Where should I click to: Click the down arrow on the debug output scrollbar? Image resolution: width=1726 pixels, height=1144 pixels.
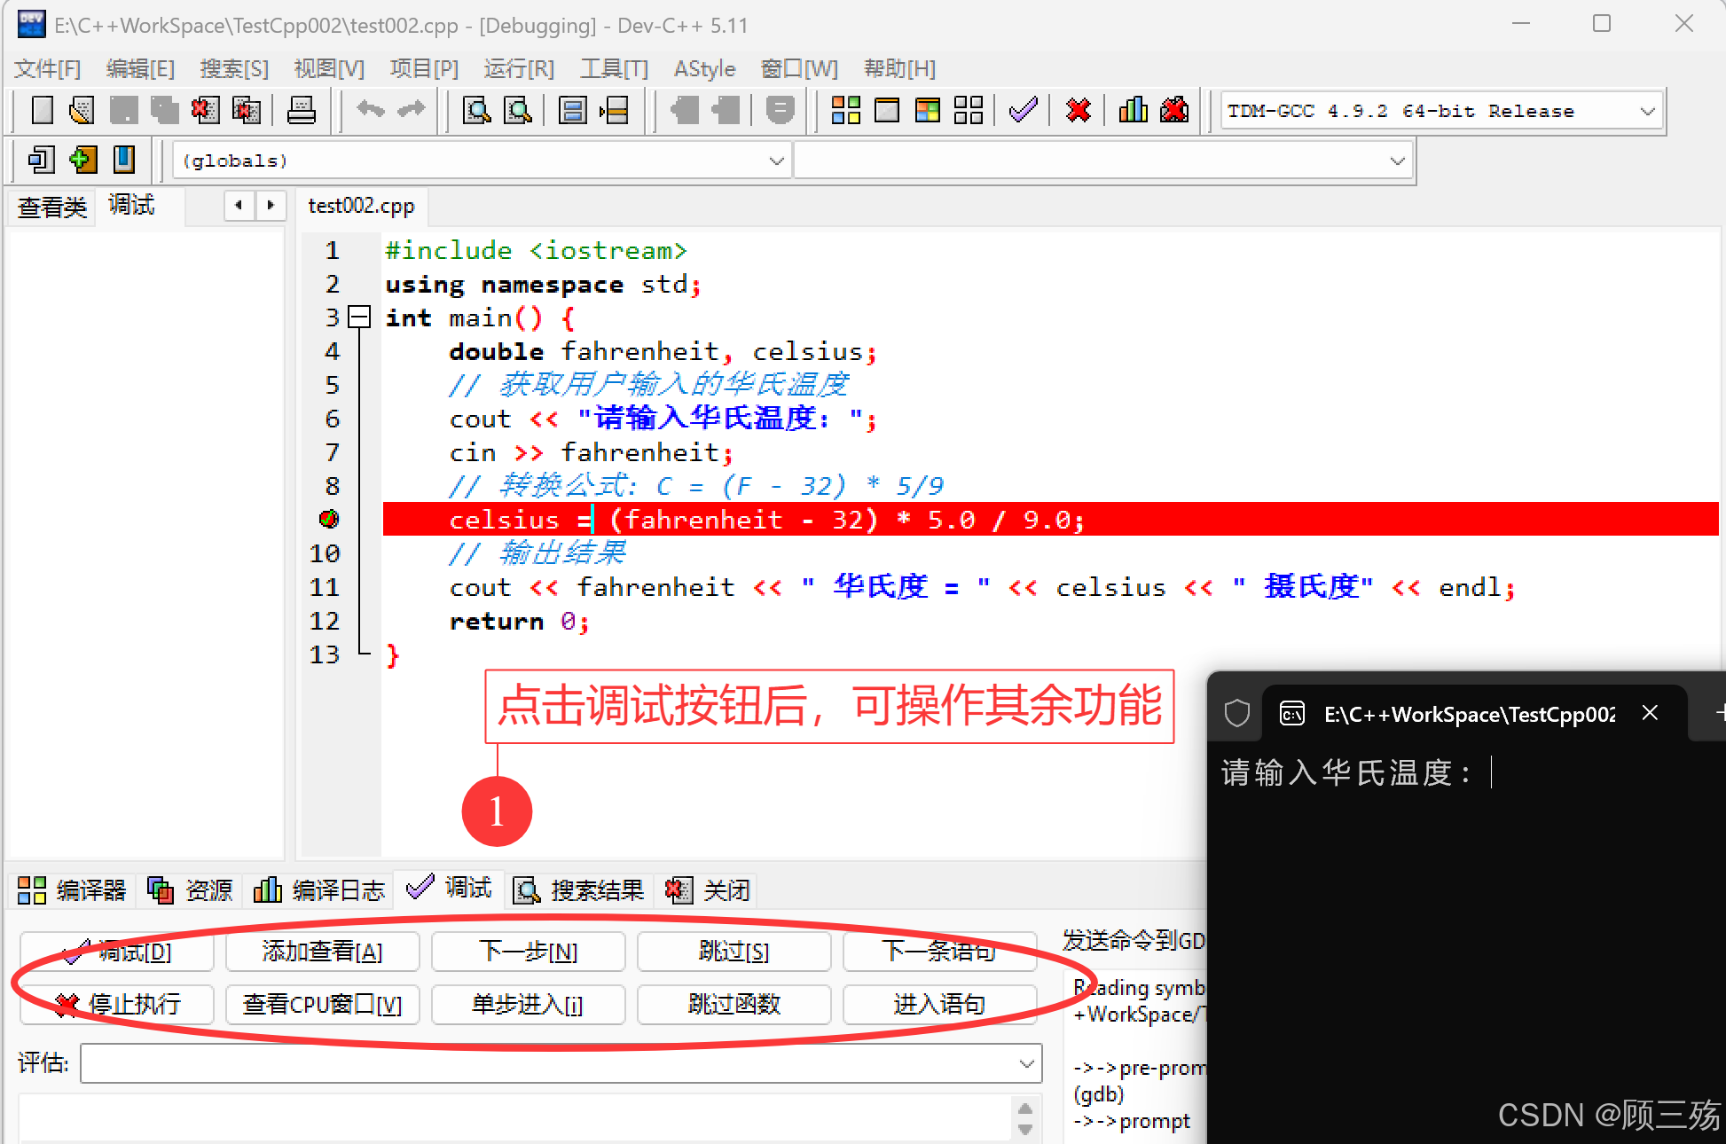click(1025, 1130)
